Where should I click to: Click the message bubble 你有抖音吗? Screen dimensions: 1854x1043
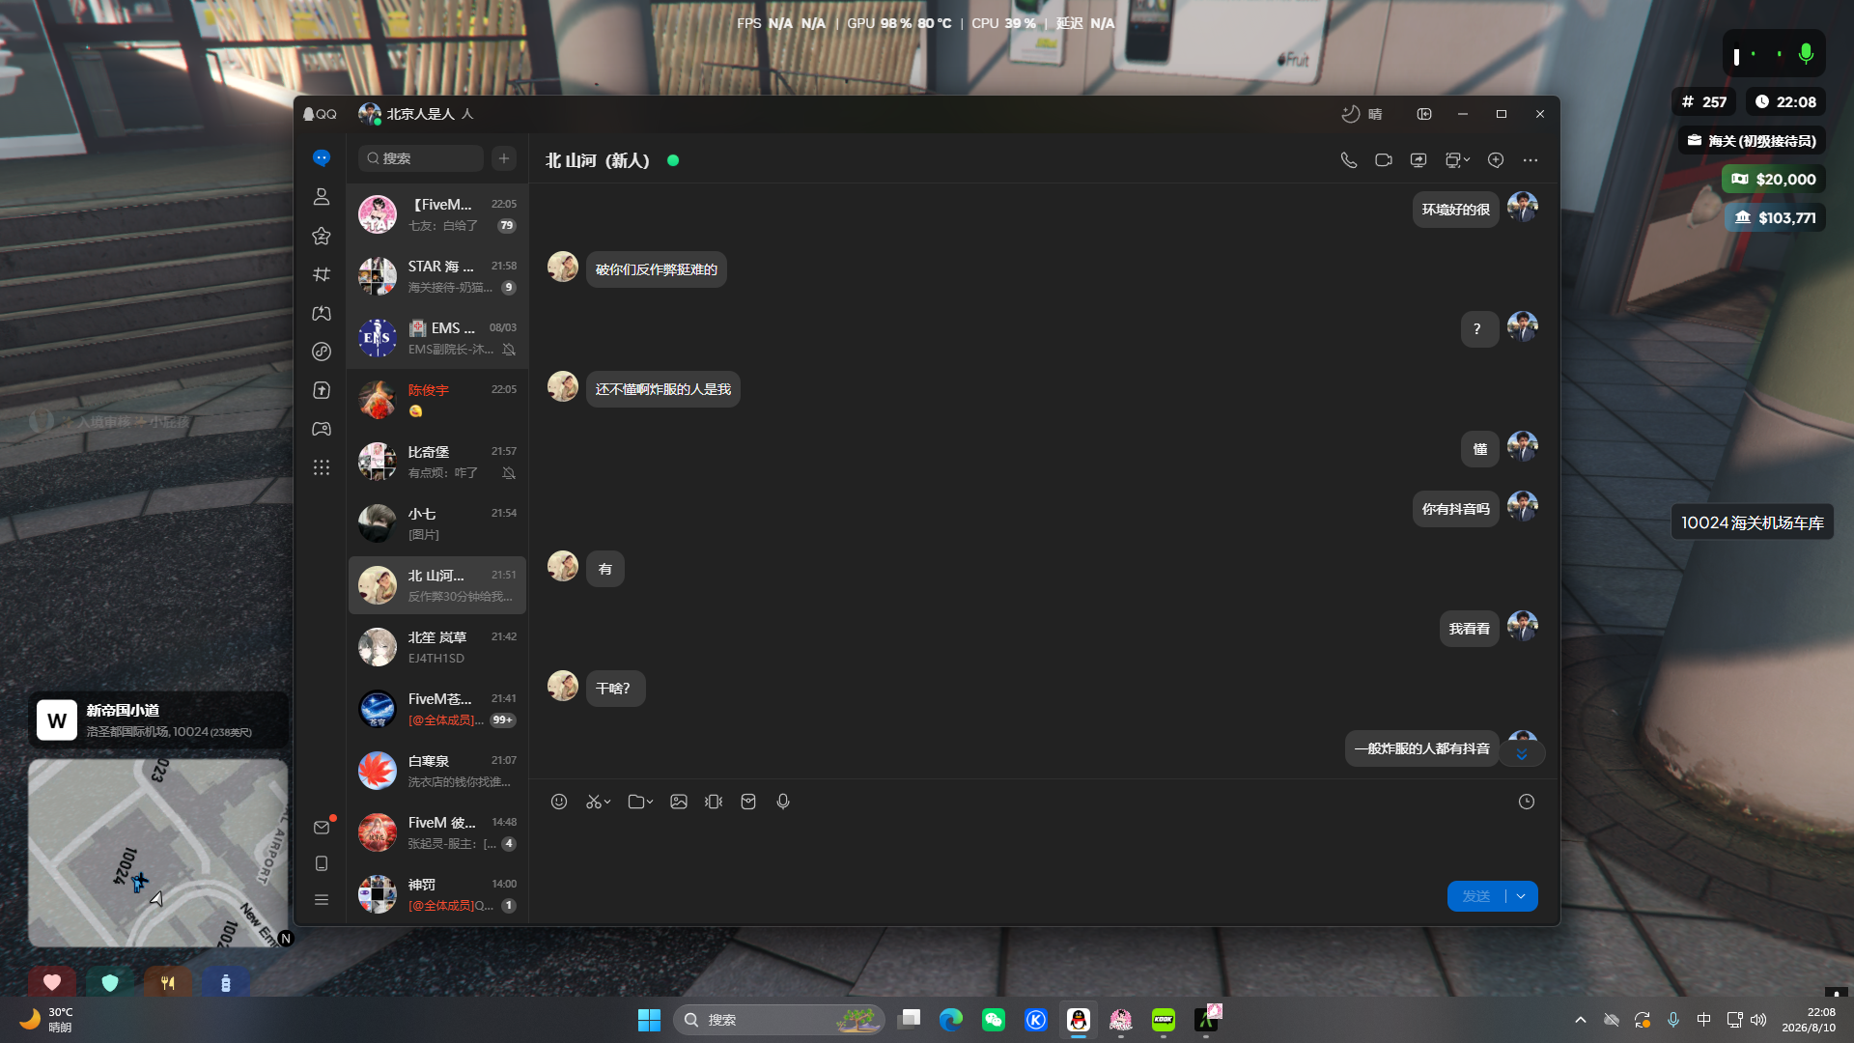[1455, 509]
